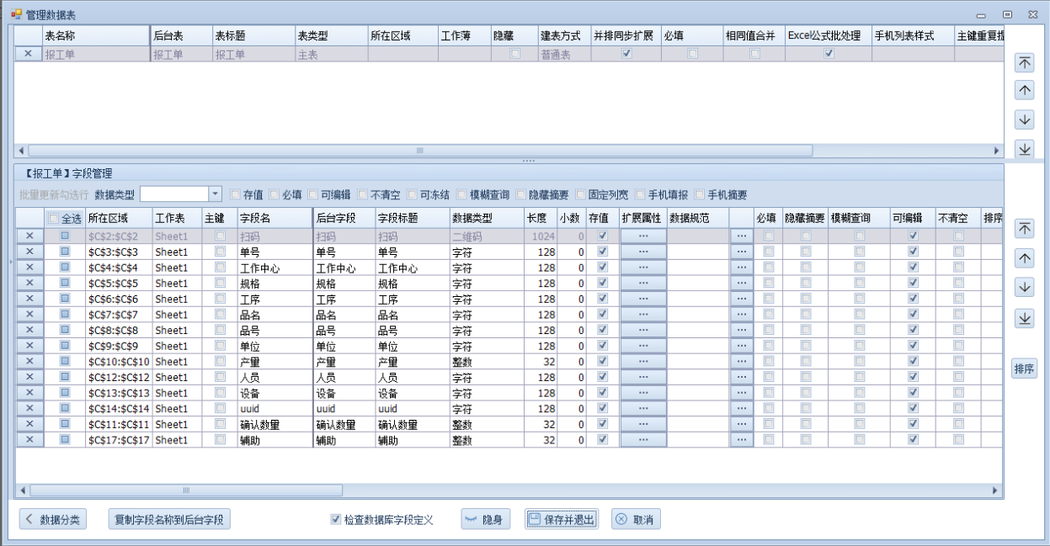Open data rule ellipsis for 产量 field
Viewport: 1050px width, 546px height.
(741, 361)
